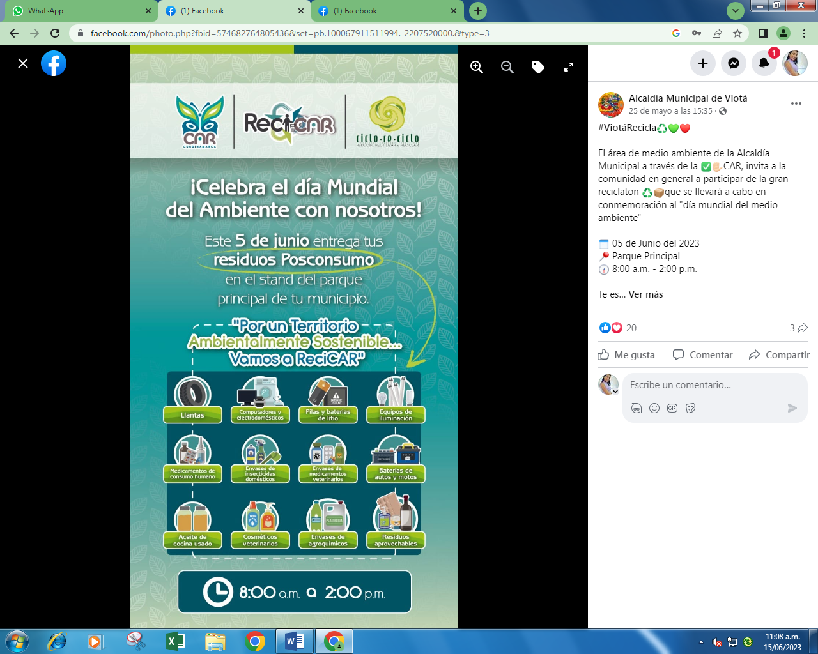818x654 pixels.
Task: Open the emoji picker in comment box
Action: click(654, 408)
